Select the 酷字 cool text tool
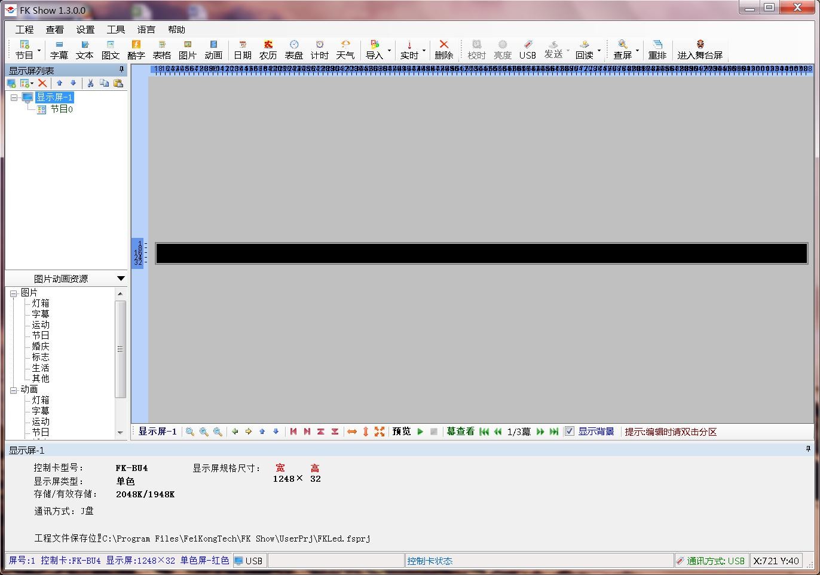The height and width of the screenshot is (575, 820). (x=136, y=50)
